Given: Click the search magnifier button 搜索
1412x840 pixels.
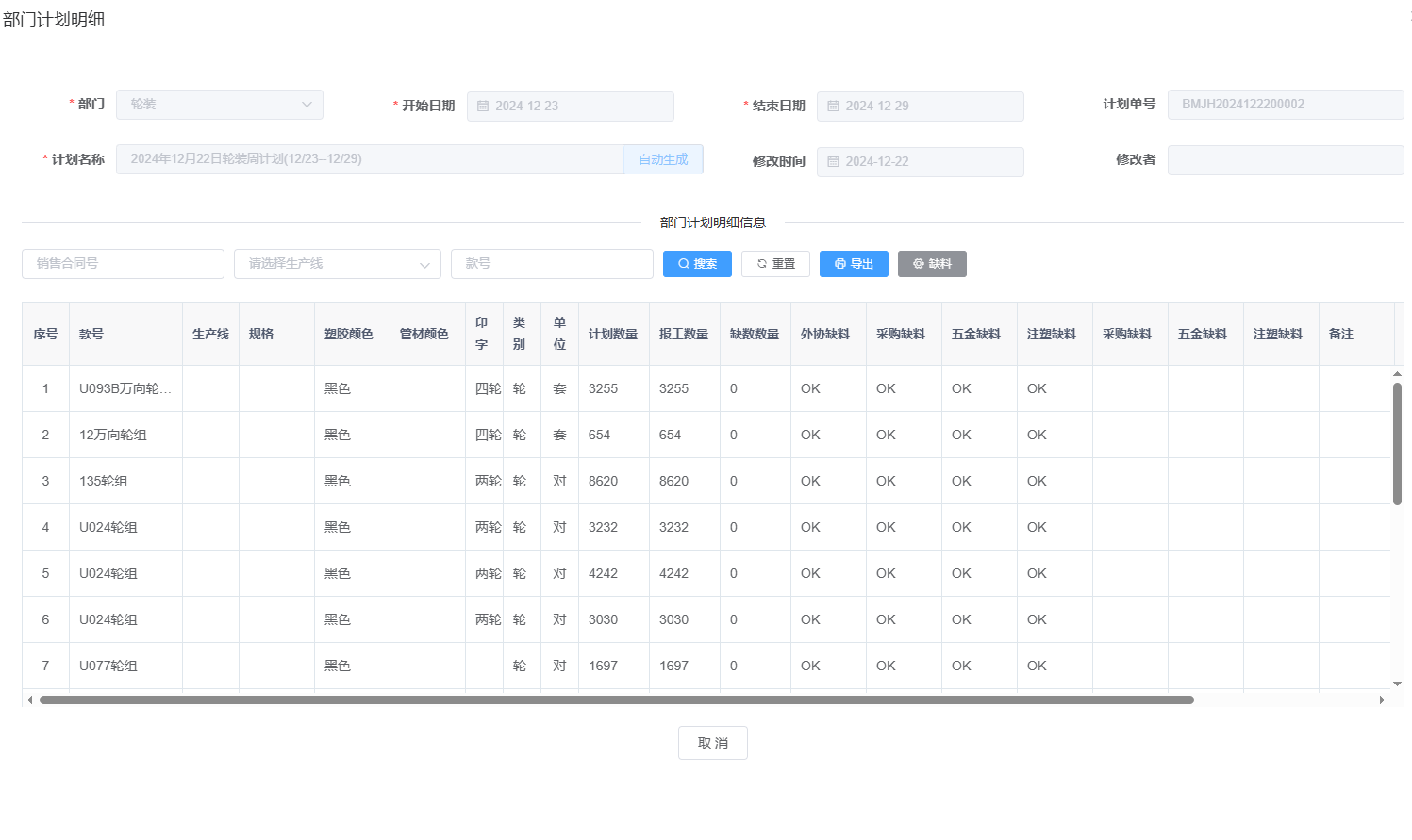Looking at the screenshot, I should click(x=697, y=264).
